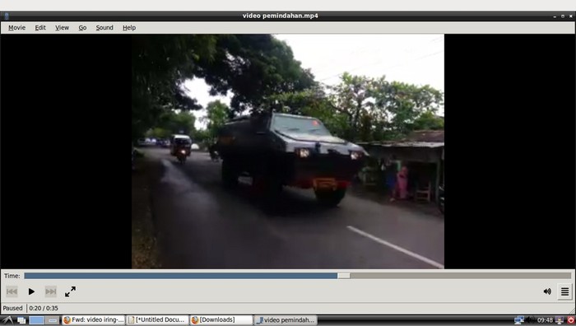Switch the video to fullscreen mode

pyautogui.click(x=70, y=291)
